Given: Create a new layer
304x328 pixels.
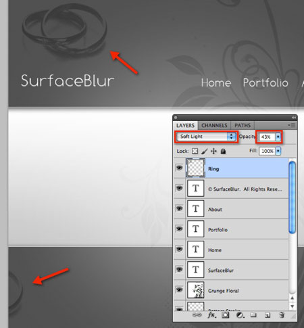Looking at the screenshot, I should click(268, 315).
